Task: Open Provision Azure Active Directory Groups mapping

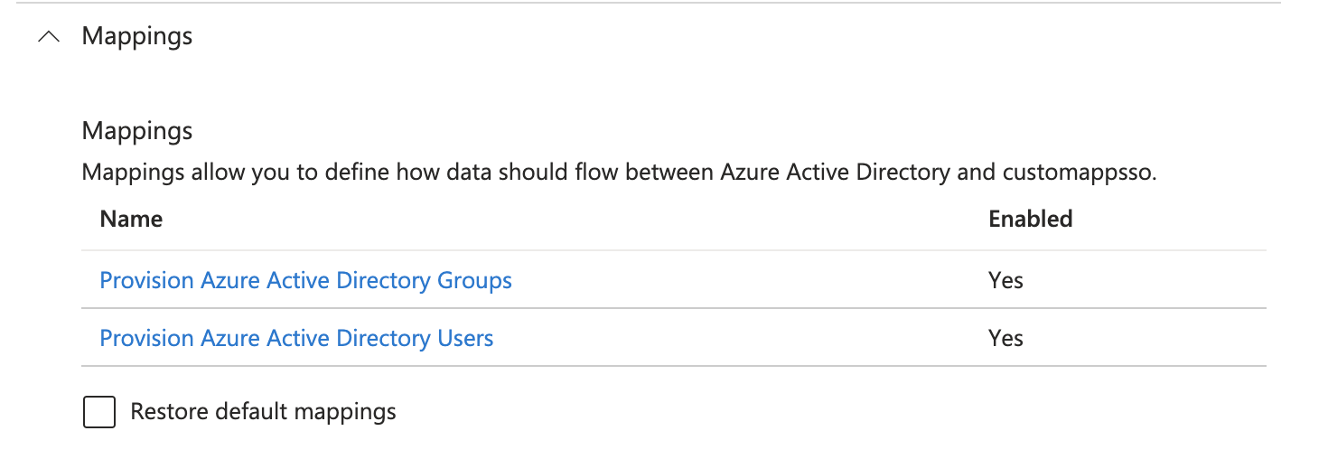Action: point(305,281)
